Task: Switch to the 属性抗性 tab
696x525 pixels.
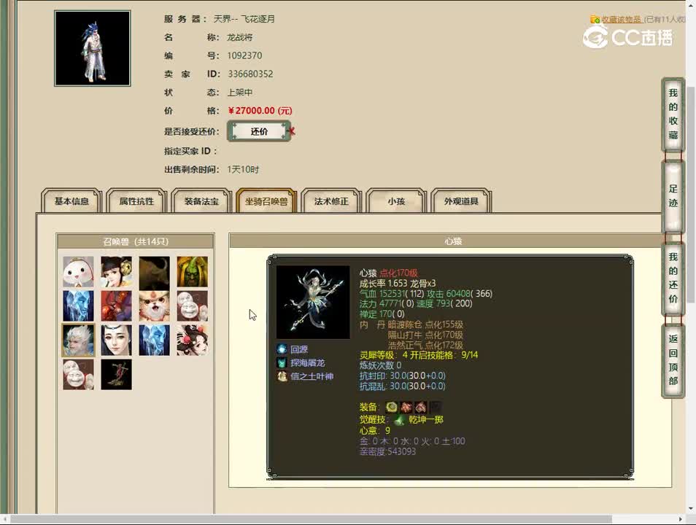Action: coord(136,201)
